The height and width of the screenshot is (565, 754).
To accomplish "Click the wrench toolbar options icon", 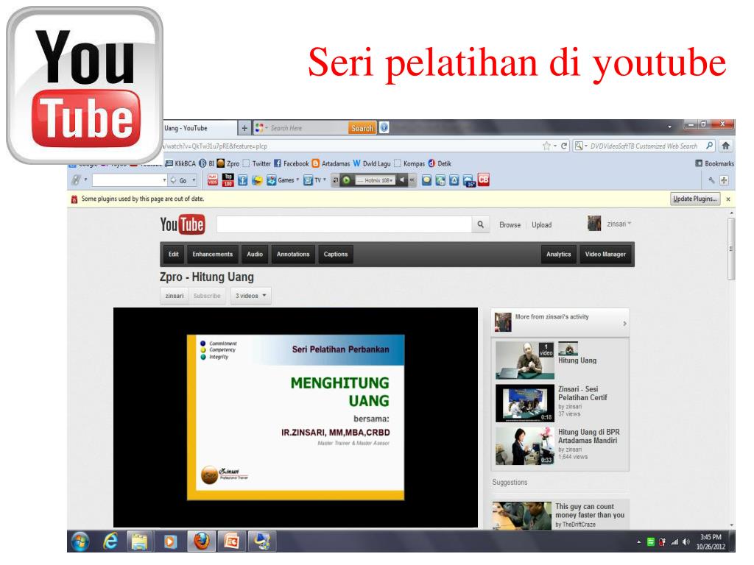I will pyautogui.click(x=711, y=180).
